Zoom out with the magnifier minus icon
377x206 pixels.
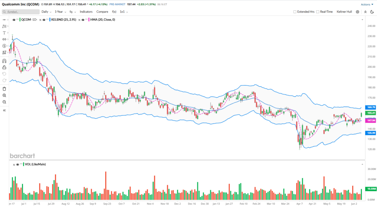coord(4,102)
